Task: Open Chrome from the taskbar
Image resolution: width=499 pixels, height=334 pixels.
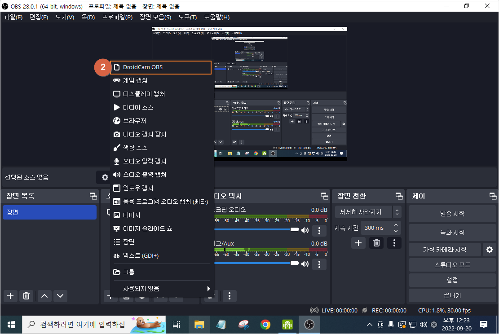Action: coord(265,325)
